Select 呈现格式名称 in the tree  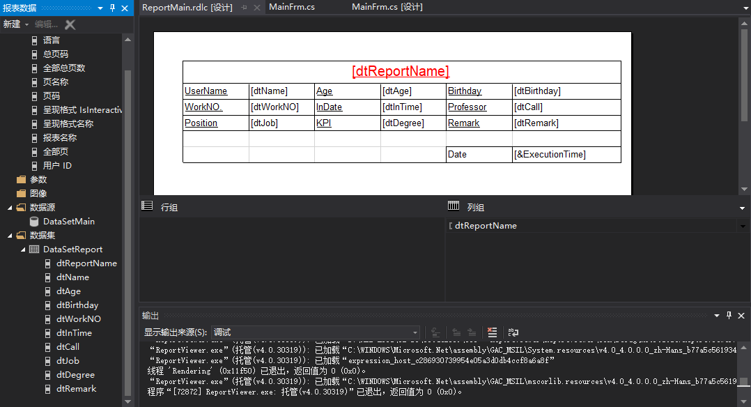click(x=68, y=123)
